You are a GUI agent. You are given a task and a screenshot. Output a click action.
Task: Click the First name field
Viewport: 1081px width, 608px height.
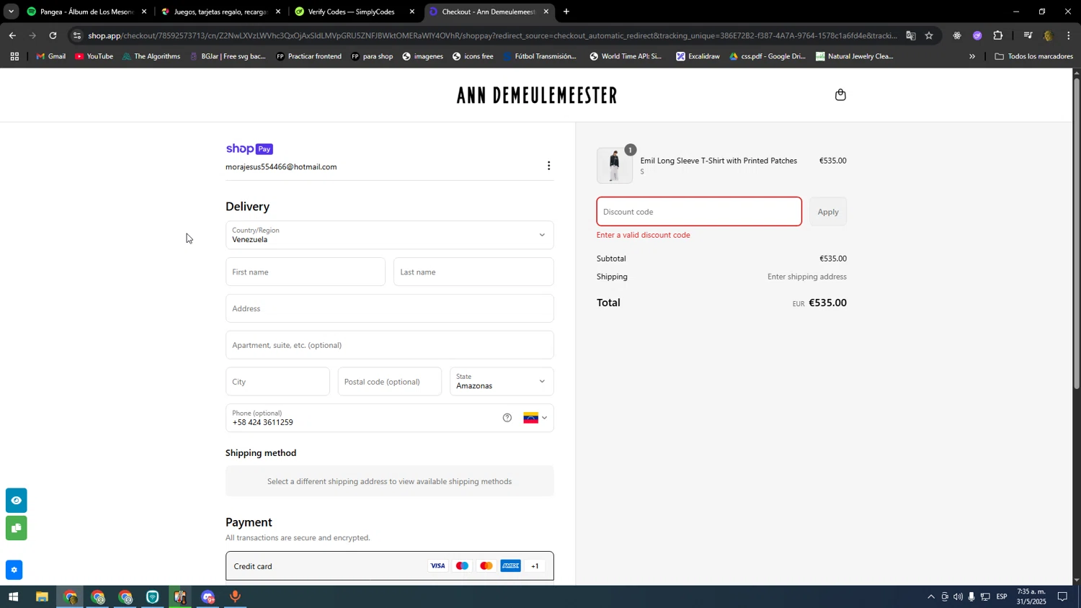click(306, 272)
